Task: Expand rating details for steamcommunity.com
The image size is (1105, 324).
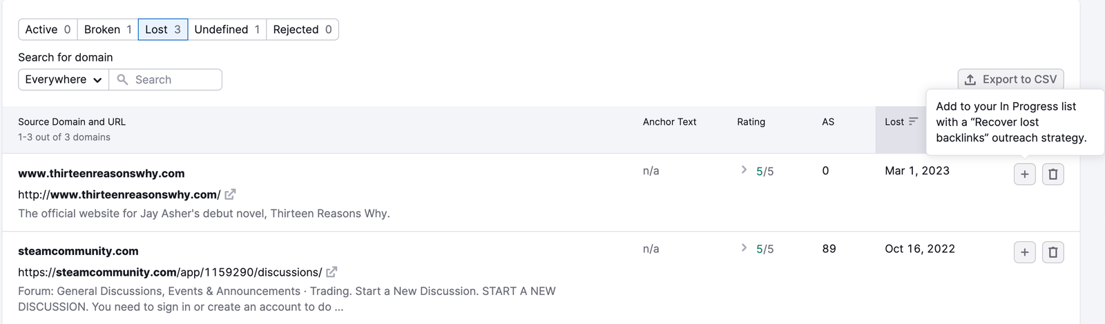Action: pyautogui.click(x=744, y=247)
